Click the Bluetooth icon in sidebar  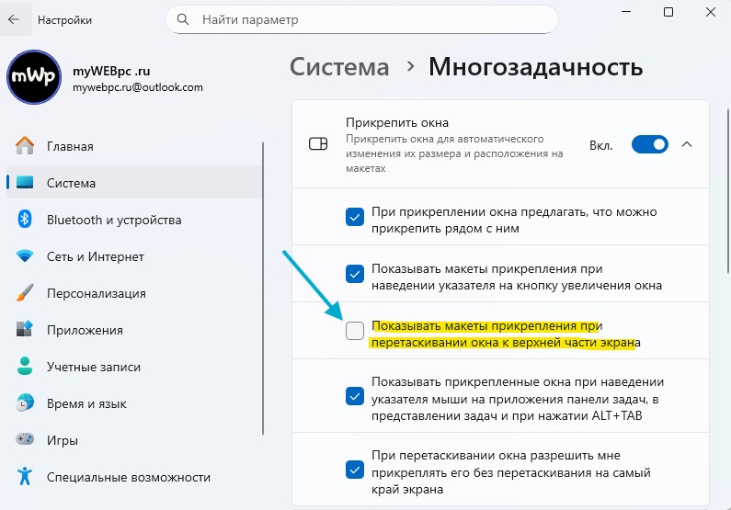click(25, 220)
